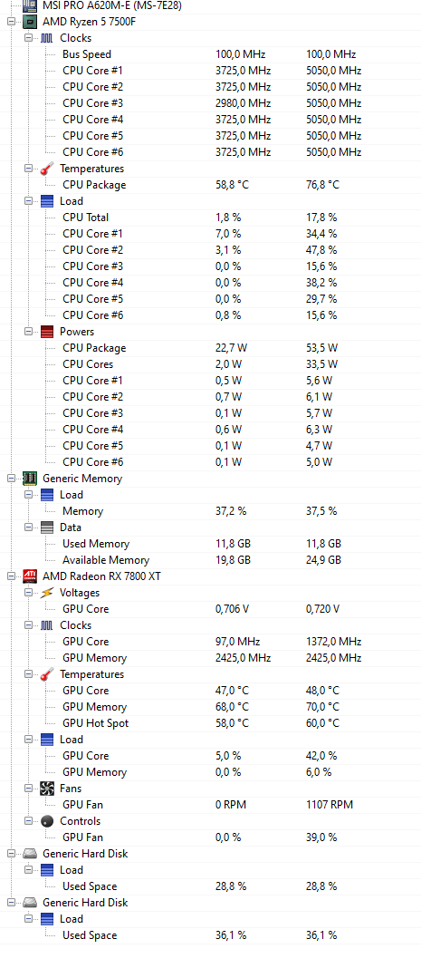
Task: Click the Generic Memory RAM chip icon
Action: pyautogui.click(x=30, y=479)
